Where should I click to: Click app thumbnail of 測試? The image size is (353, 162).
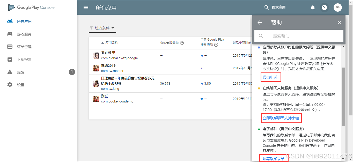96,99
